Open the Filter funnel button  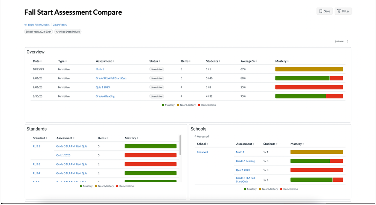pos(343,11)
